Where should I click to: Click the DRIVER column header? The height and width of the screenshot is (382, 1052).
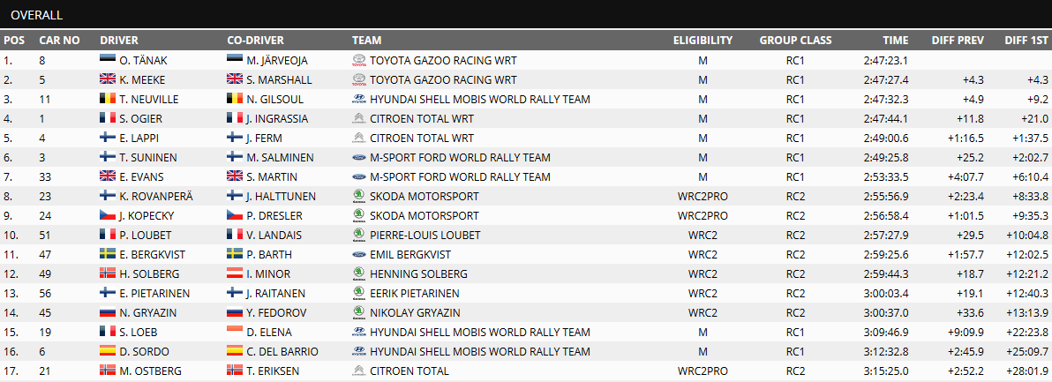point(119,41)
